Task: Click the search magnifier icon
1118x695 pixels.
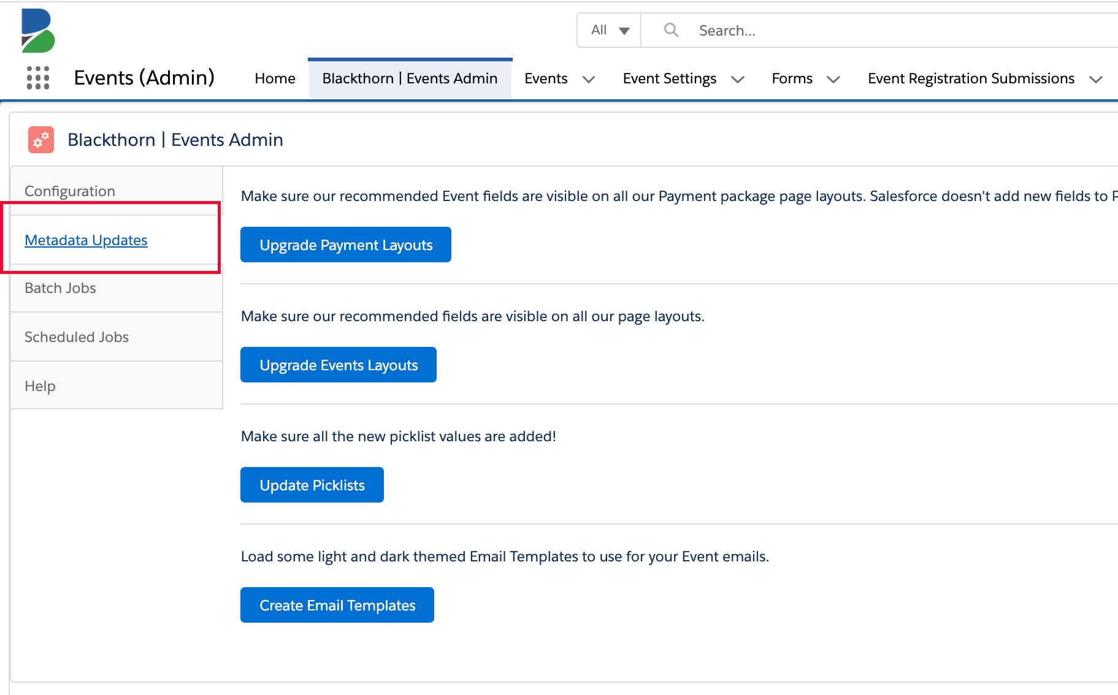Action: [x=672, y=30]
